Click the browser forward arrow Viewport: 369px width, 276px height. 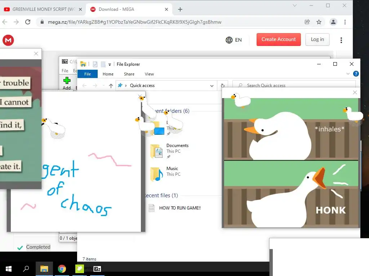coord(16,22)
